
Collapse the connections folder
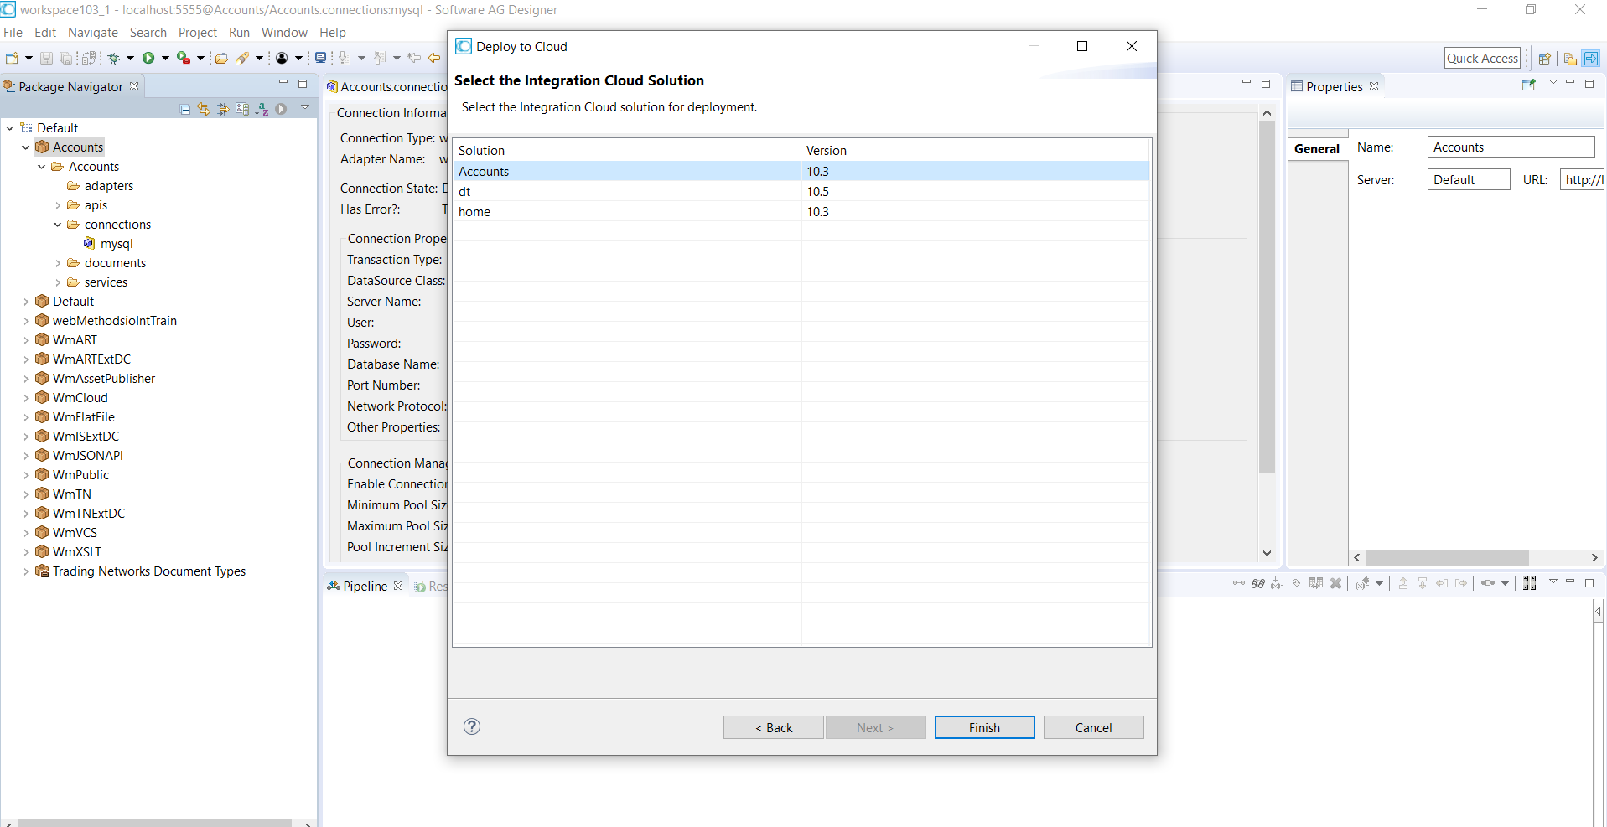(57, 225)
